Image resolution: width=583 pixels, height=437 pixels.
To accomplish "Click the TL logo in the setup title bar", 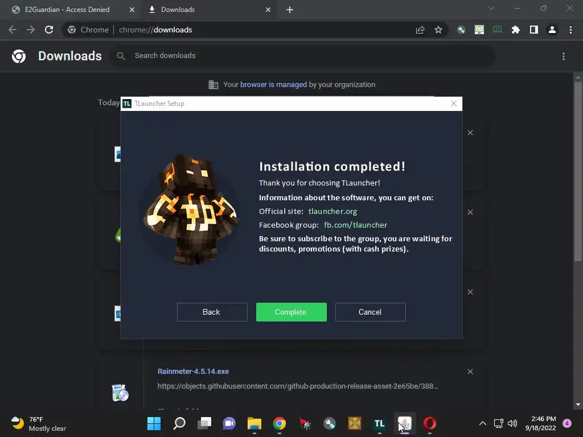I will 127,104.
